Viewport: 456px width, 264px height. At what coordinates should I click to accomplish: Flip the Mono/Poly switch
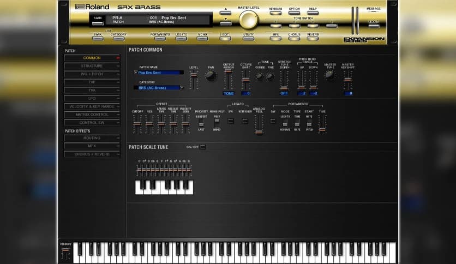(x=217, y=123)
